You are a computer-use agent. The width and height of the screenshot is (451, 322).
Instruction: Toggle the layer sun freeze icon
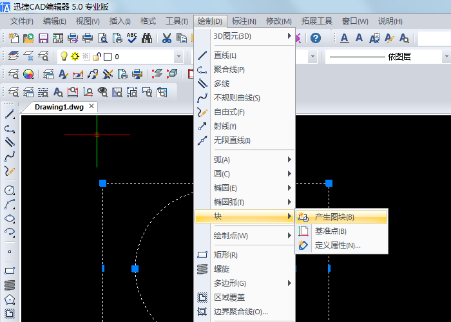point(75,57)
